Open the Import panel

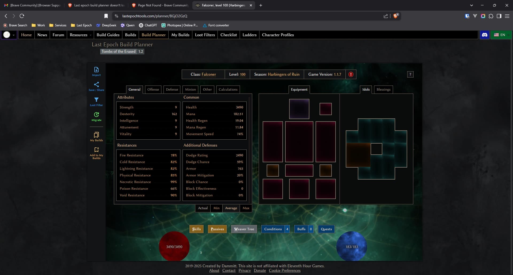(x=96, y=71)
